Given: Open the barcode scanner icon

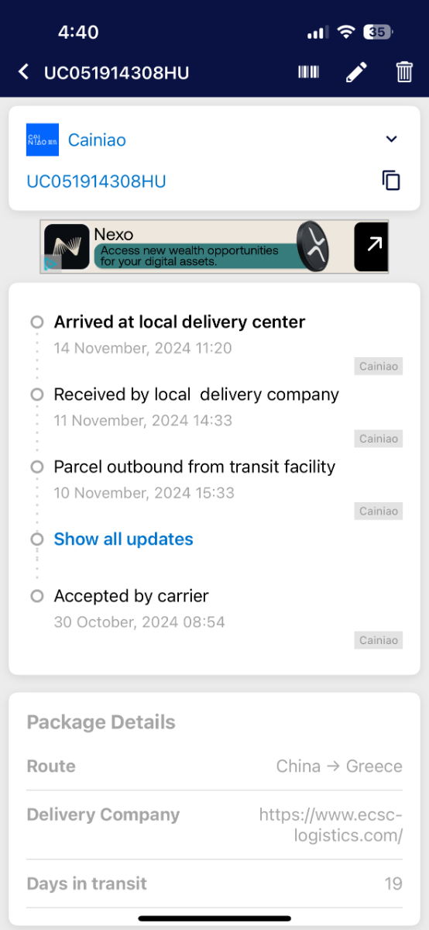Looking at the screenshot, I should tap(308, 72).
